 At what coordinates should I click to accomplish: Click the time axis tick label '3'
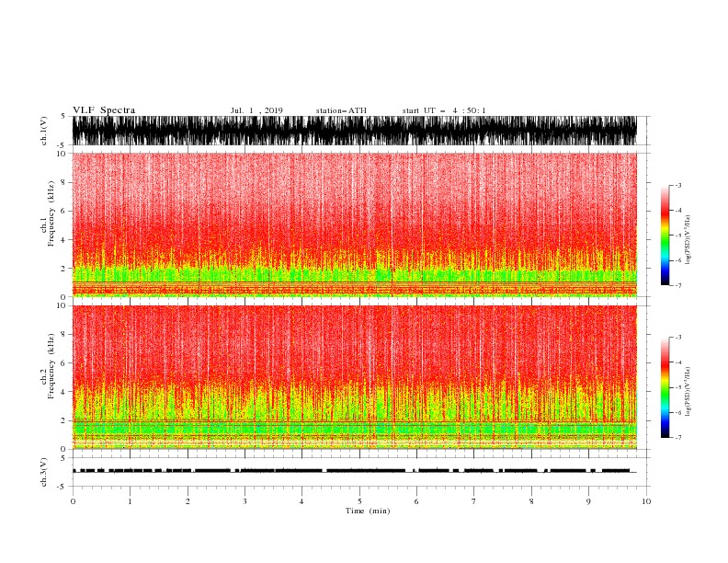click(x=245, y=501)
